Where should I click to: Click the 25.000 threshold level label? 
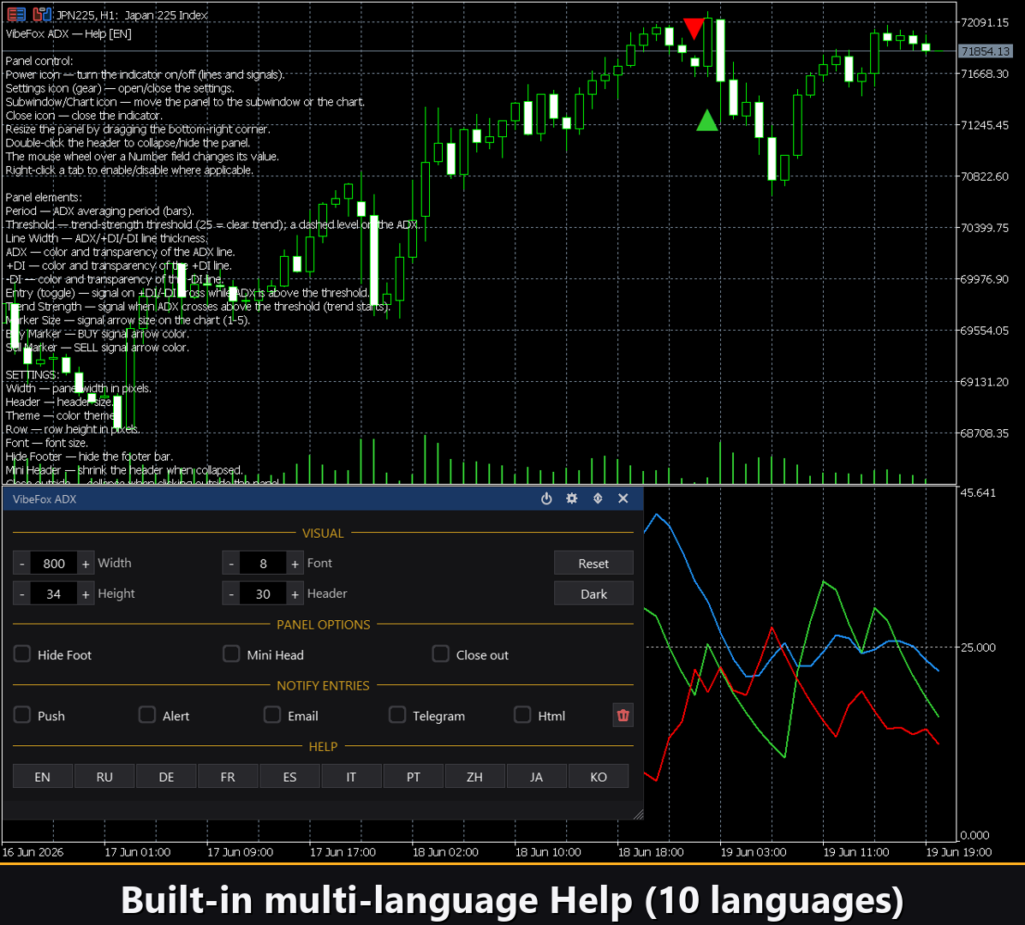click(978, 647)
